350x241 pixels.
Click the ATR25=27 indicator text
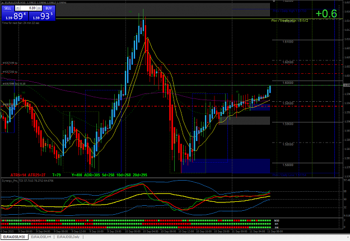[x=36, y=175]
